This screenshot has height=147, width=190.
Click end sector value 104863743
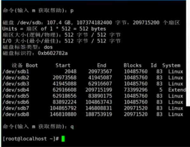point(99,102)
